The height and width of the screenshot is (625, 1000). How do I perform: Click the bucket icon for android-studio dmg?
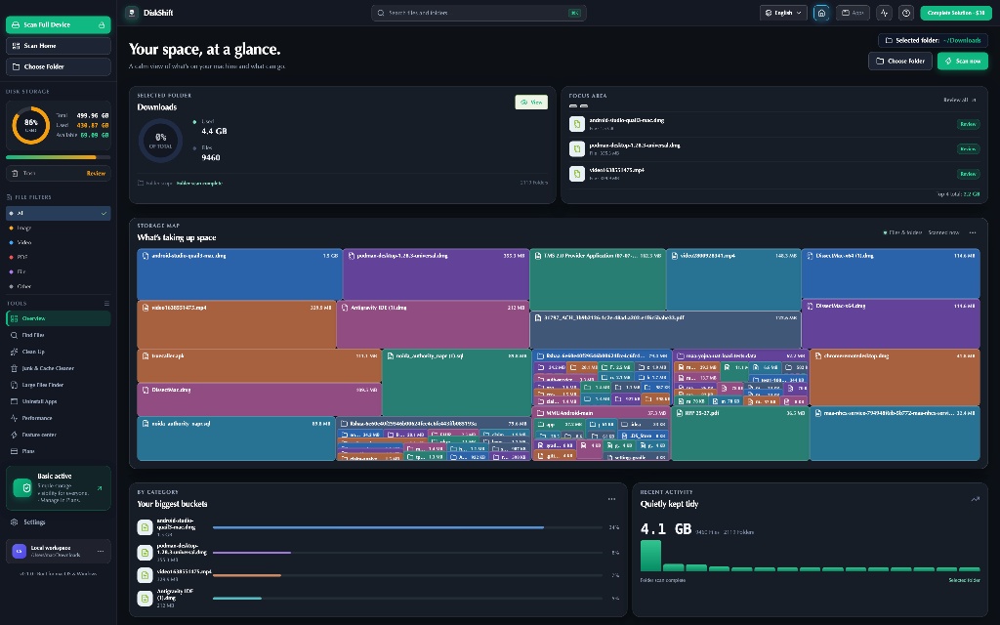[x=145, y=527]
